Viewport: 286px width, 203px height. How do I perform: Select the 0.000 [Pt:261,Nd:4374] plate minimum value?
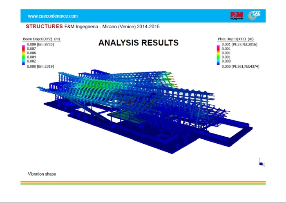click(x=239, y=66)
